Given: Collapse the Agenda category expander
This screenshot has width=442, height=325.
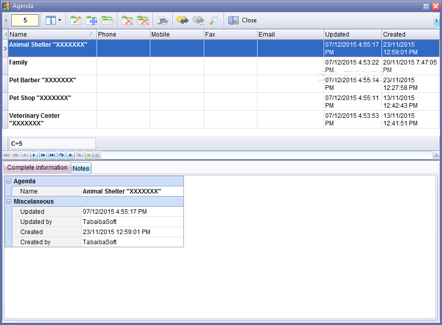Looking at the screenshot, I should pos(9,181).
